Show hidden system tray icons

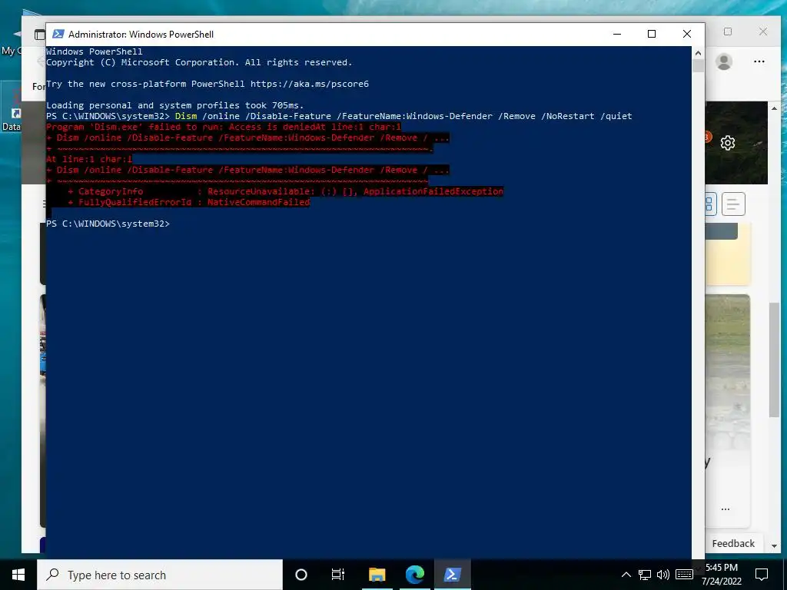(x=626, y=575)
